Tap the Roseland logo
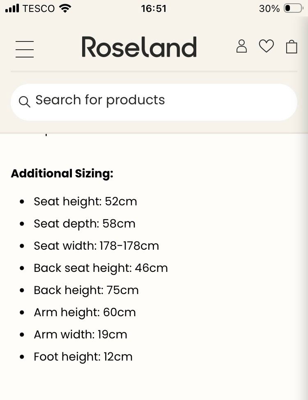Viewport: 308px width, 400px height. pyautogui.click(x=139, y=47)
